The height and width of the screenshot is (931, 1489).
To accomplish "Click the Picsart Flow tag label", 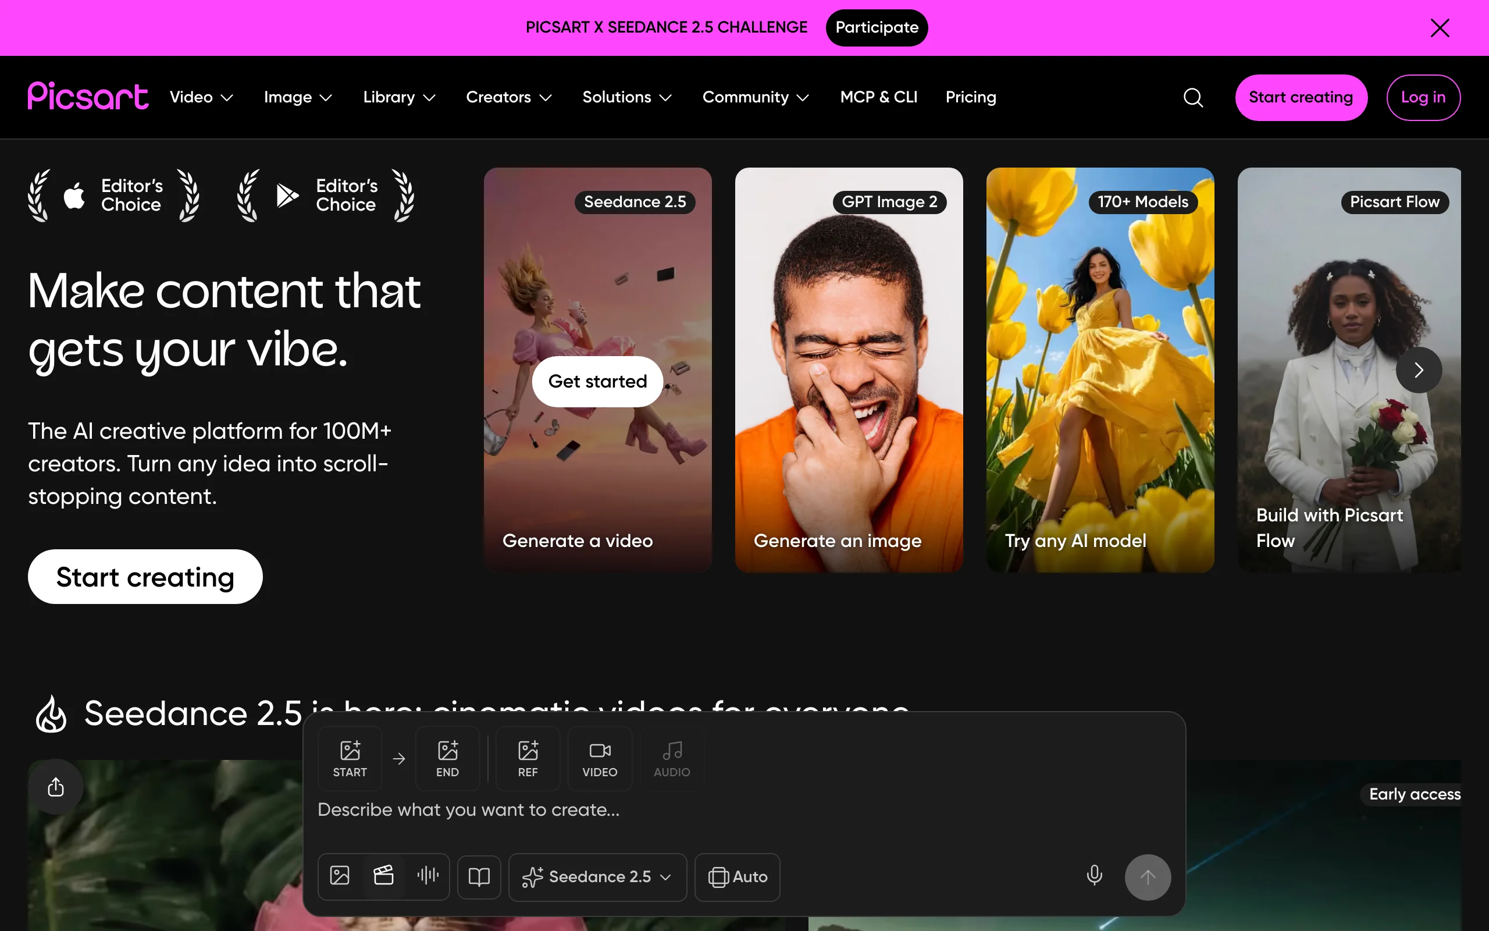I will tap(1395, 202).
